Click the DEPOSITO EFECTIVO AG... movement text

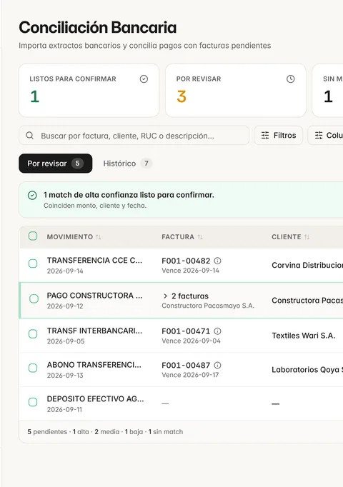(95, 398)
